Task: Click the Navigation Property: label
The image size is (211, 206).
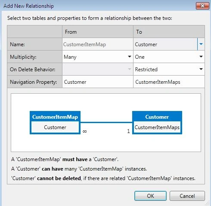Action: (x=34, y=82)
